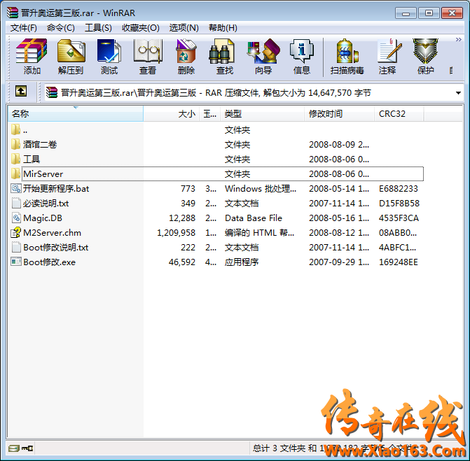The height and width of the screenshot is (461, 470).
Task: Open the 收藏夹(O) menu
Action: pyautogui.click(x=141, y=28)
